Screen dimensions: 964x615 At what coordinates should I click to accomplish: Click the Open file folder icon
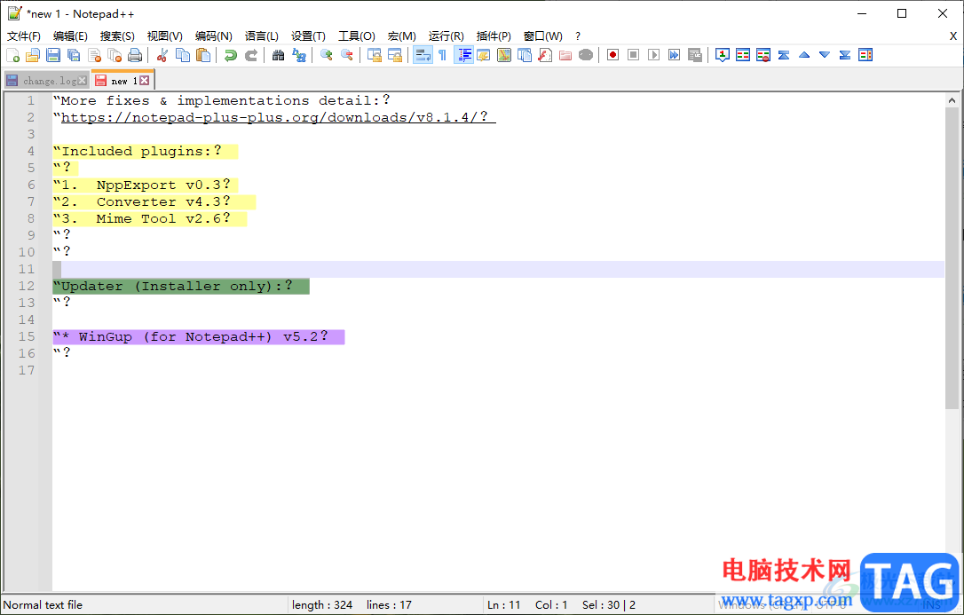[33, 55]
